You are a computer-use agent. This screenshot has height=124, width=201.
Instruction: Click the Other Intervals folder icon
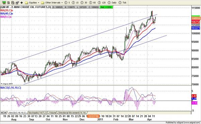click(x=43, y=3)
